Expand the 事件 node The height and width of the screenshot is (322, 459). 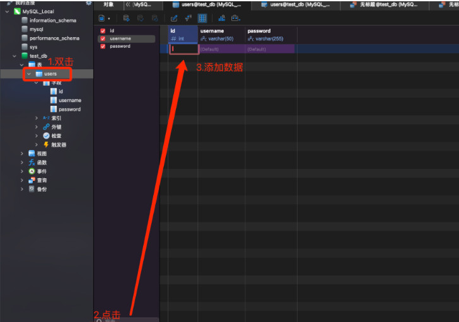(22, 171)
